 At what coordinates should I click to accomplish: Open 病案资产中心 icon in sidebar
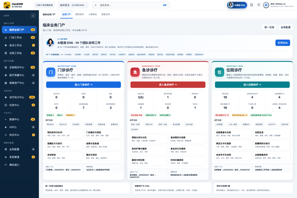pos(6,83)
